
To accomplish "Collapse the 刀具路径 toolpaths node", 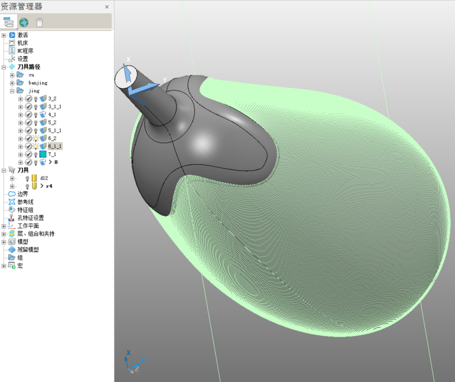I will coord(4,67).
